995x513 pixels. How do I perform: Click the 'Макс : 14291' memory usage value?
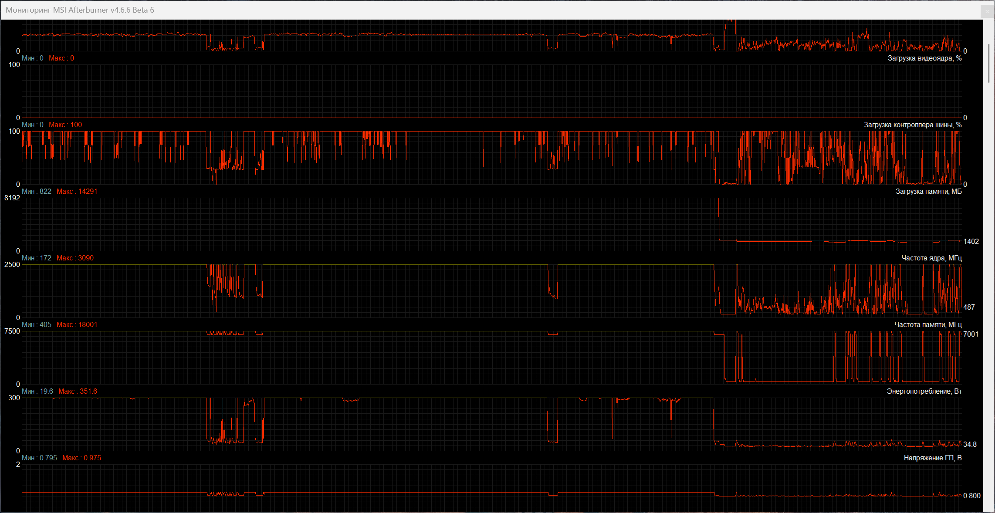(77, 192)
